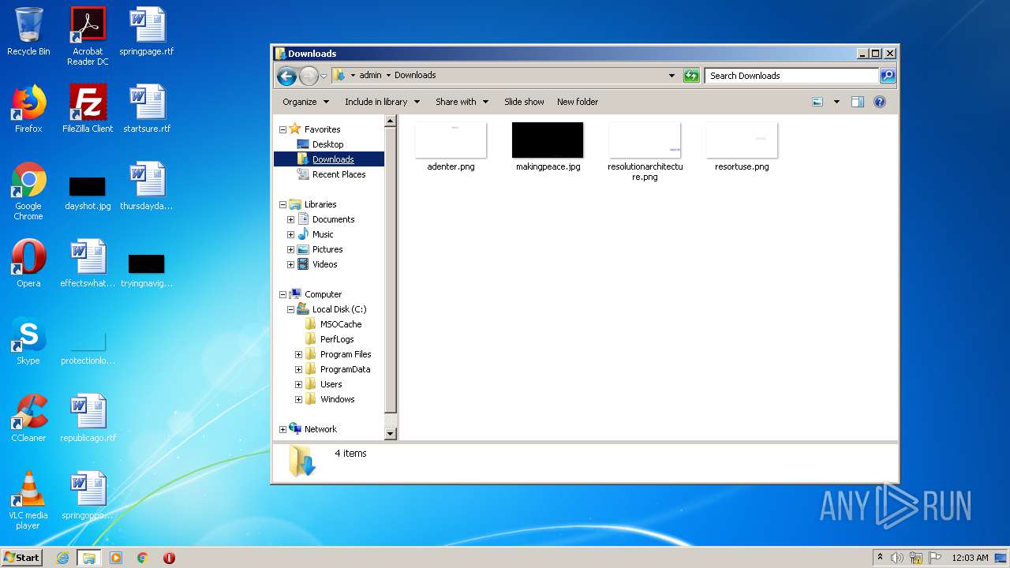Screen dimensions: 1010x568
Task: Click the search magnifier icon
Action: click(x=888, y=76)
